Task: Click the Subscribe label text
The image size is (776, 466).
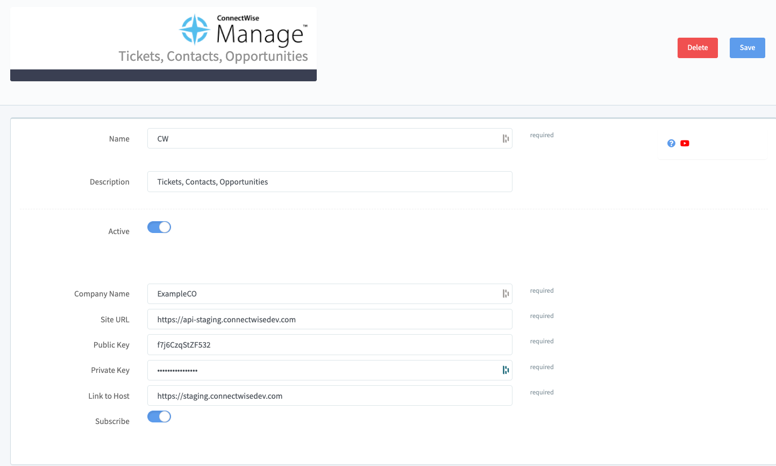Action: point(112,421)
